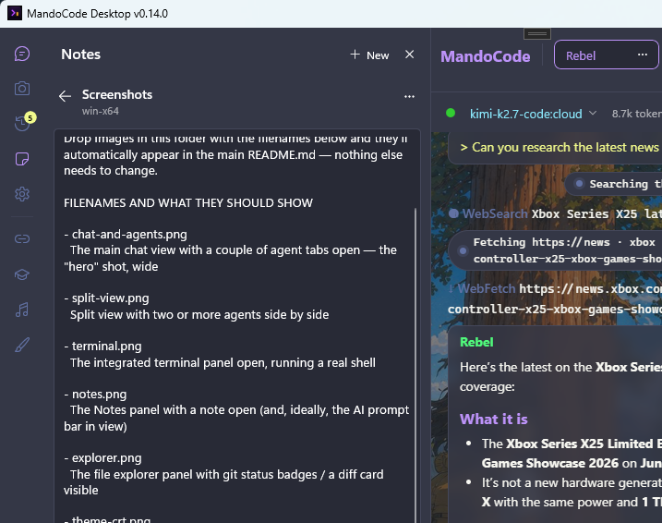
Task: Go back using arrow beside Screenshots
Action: [x=65, y=96]
